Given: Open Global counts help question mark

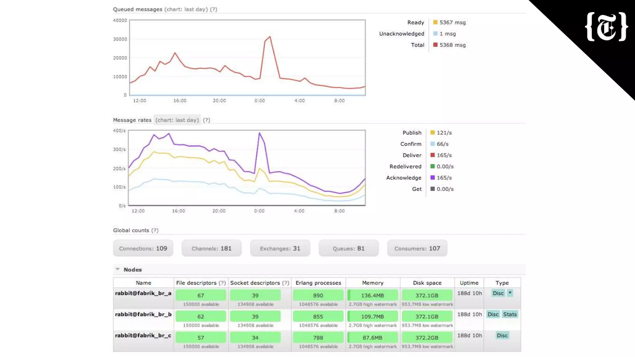Looking at the screenshot, I should click(155, 230).
